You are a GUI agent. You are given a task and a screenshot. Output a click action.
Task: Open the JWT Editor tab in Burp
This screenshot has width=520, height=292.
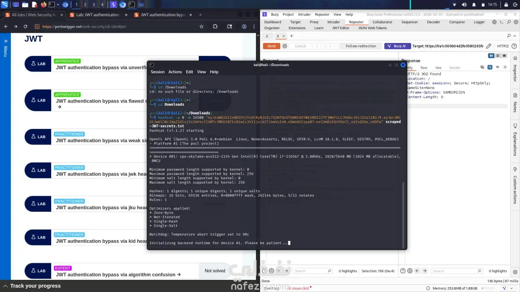[x=340, y=28]
